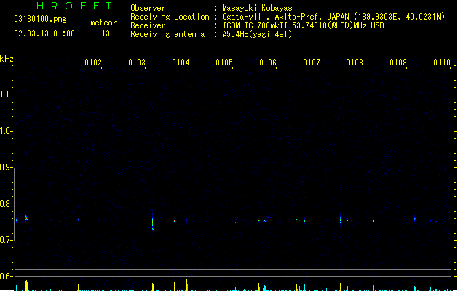Click the 0.9 kHz axis label
The height and width of the screenshot is (291, 458).
pos(6,167)
